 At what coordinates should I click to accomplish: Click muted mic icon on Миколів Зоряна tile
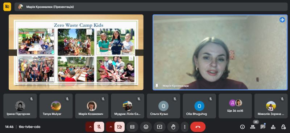click(282, 99)
